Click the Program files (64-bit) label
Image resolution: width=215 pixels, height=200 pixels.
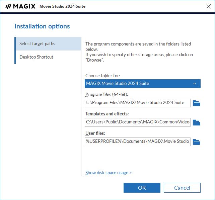tap(106, 95)
